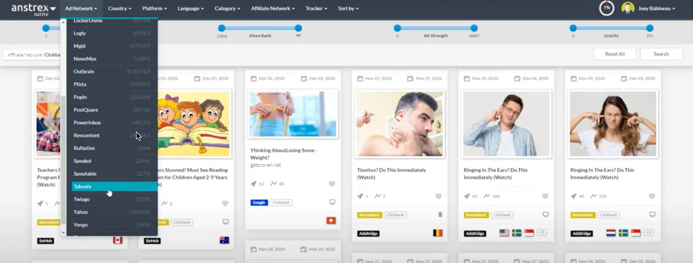This screenshot has height=263, width=693.
Task: Click desktop icon on Ringing ad with 42 launches
Action: pyautogui.click(x=546, y=215)
